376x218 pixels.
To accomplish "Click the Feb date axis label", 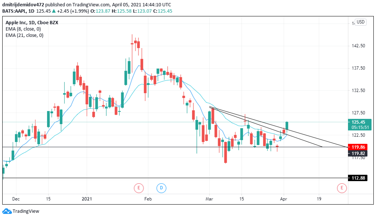I will pyautogui.click(x=148, y=199).
